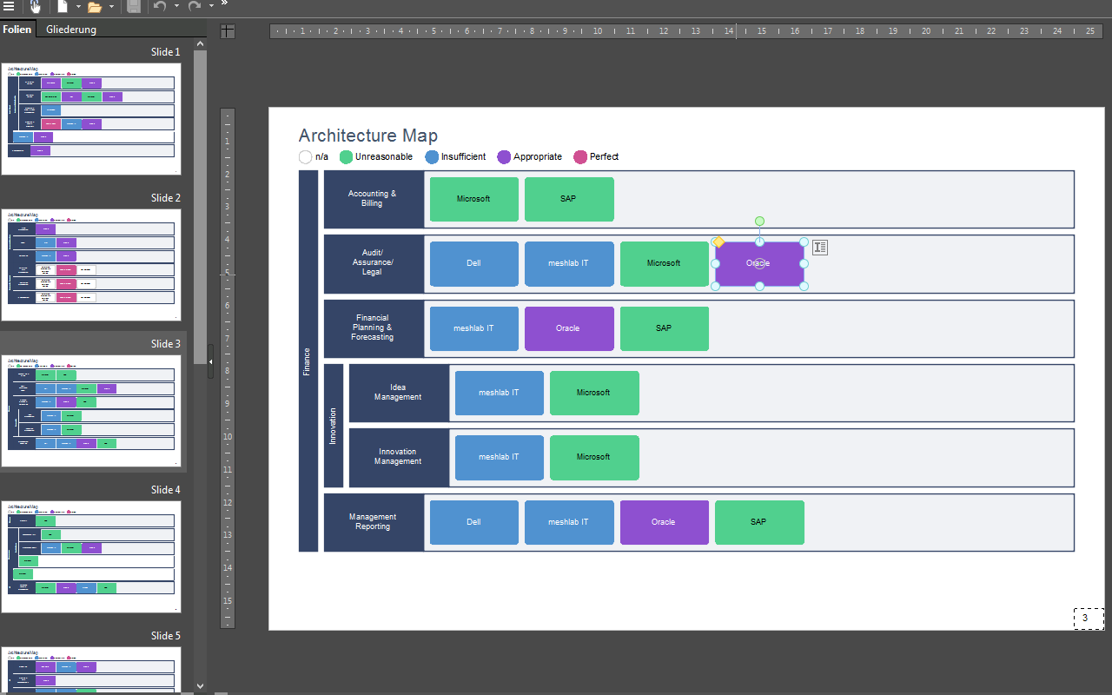
Task: Click the slide number 3 placeholder
Action: tap(1089, 619)
